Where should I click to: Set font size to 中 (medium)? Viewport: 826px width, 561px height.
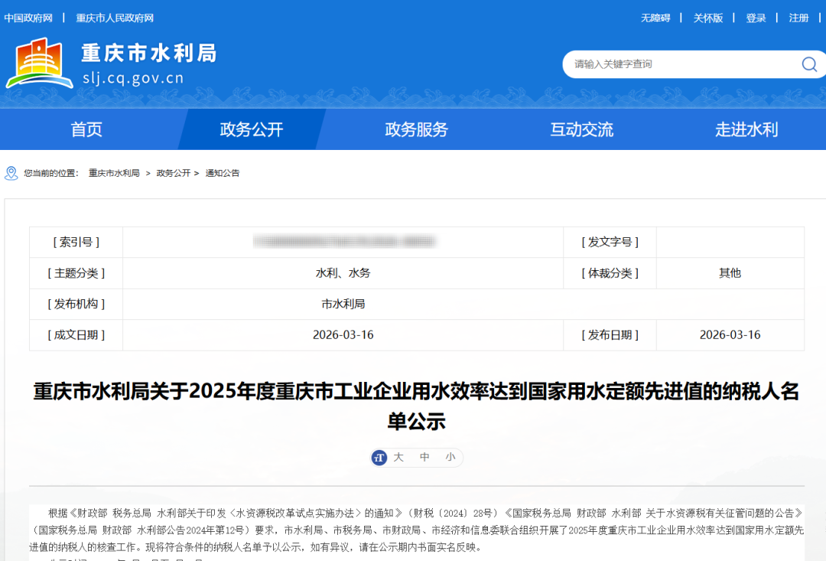pos(424,458)
